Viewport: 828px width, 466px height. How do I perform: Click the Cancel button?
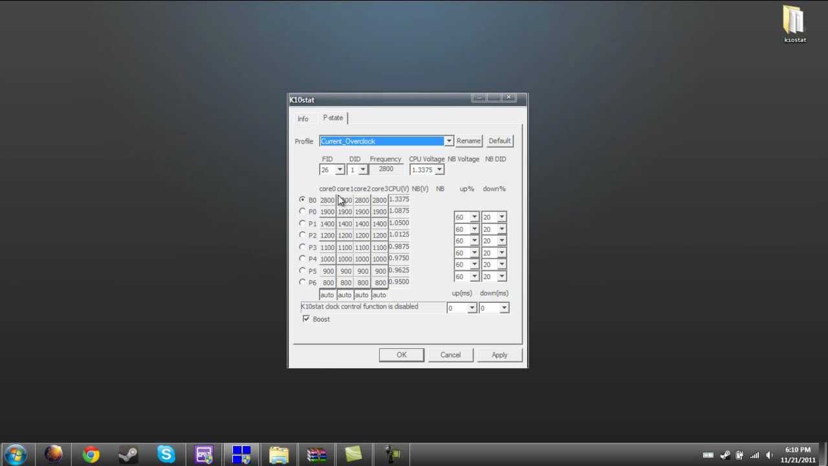[450, 355]
